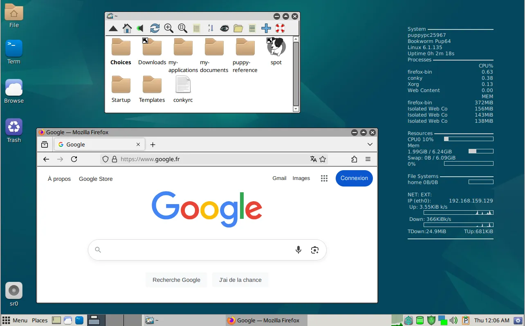Click the open folder icon in file manager toolbar
The width and height of the screenshot is (525, 326).
click(x=238, y=28)
